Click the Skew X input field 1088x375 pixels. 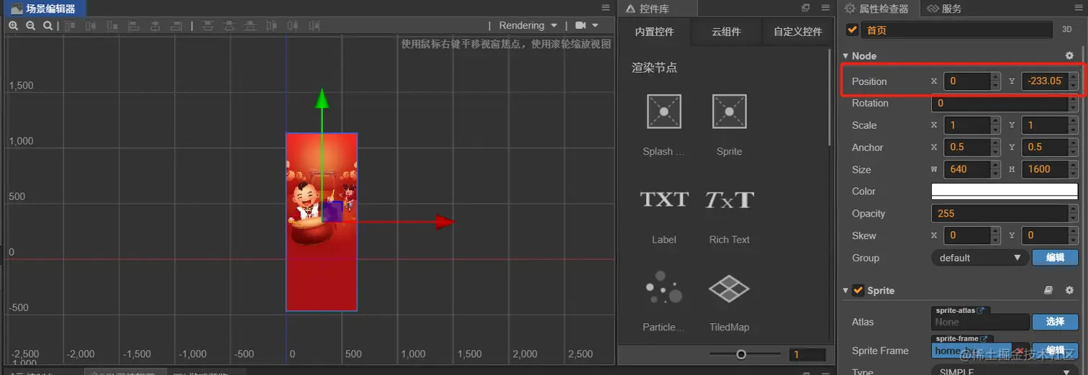pos(972,235)
